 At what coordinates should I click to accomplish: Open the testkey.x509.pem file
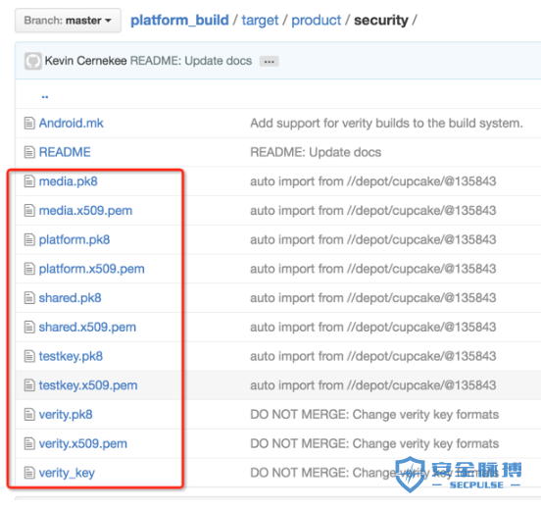click(88, 385)
